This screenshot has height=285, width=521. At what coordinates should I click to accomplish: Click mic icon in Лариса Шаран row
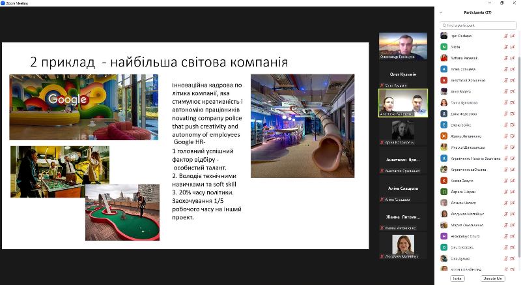[506, 192]
